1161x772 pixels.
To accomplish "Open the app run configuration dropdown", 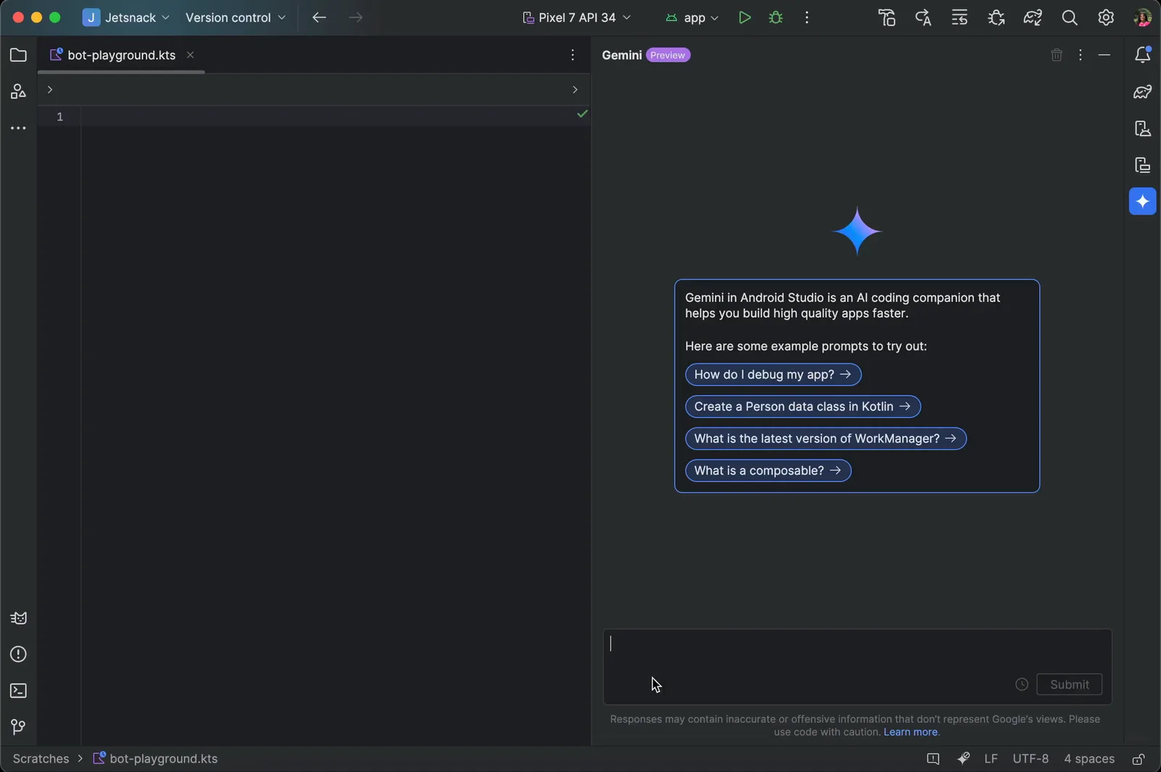I will pyautogui.click(x=692, y=17).
